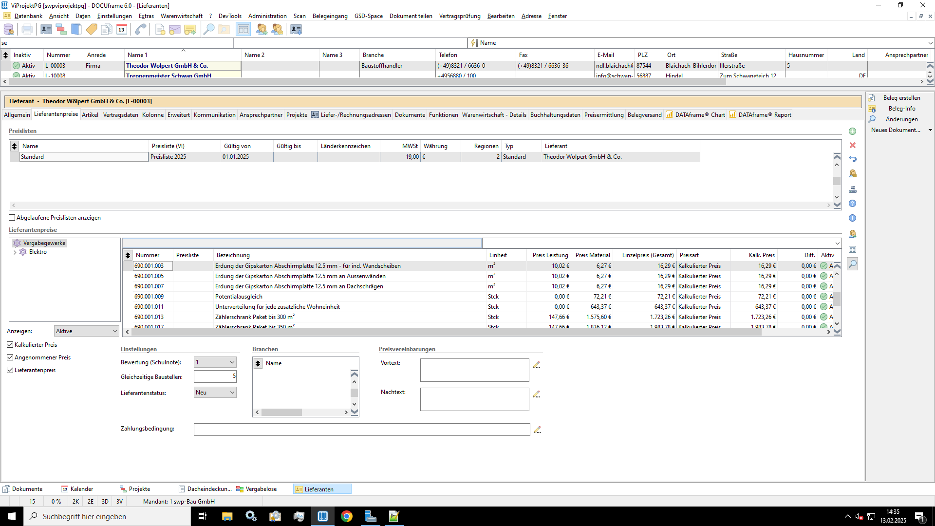Click the copy documents toolbar icon
Image resolution: width=935 pixels, height=526 pixels.
[107, 30]
